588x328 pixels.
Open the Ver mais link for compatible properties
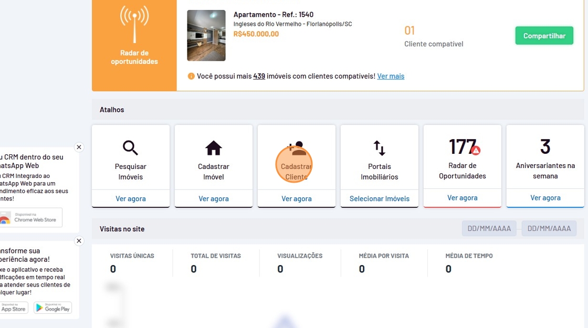(x=391, y=76)
